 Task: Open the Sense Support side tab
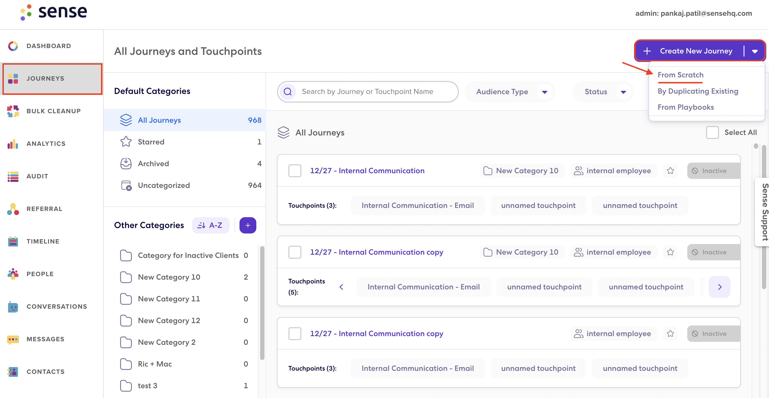[x=763, y=213]
